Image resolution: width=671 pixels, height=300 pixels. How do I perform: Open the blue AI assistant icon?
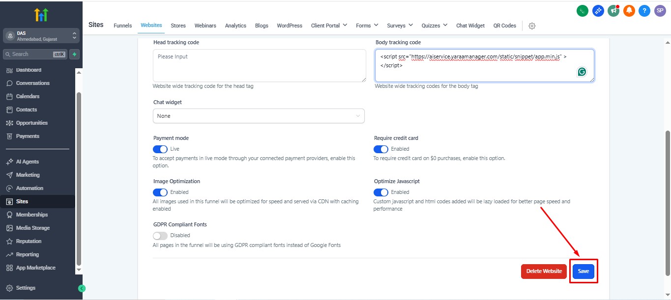(598, 11)
